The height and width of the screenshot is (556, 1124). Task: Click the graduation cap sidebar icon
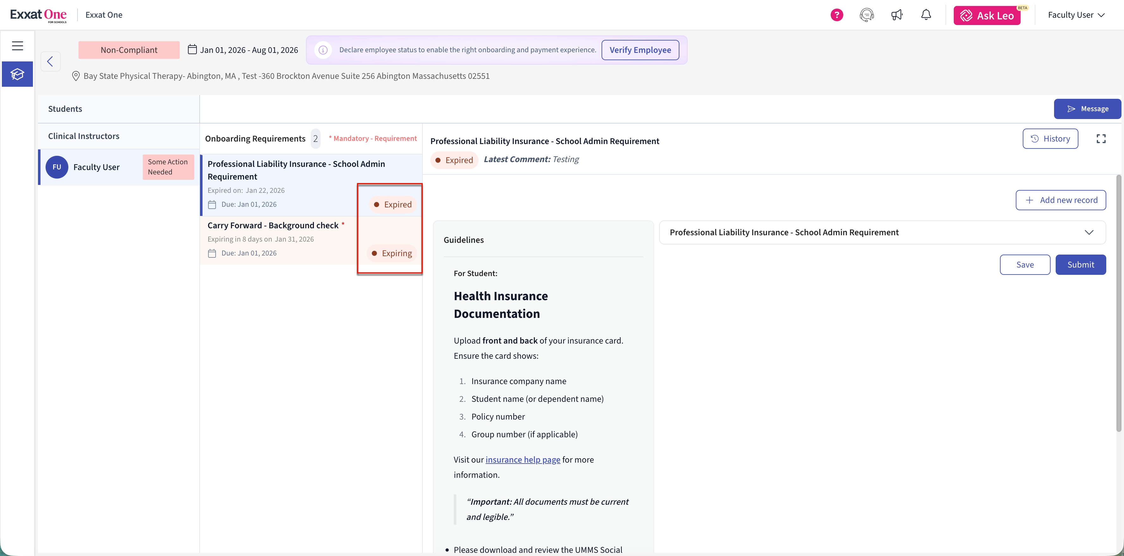coord(17,74)
